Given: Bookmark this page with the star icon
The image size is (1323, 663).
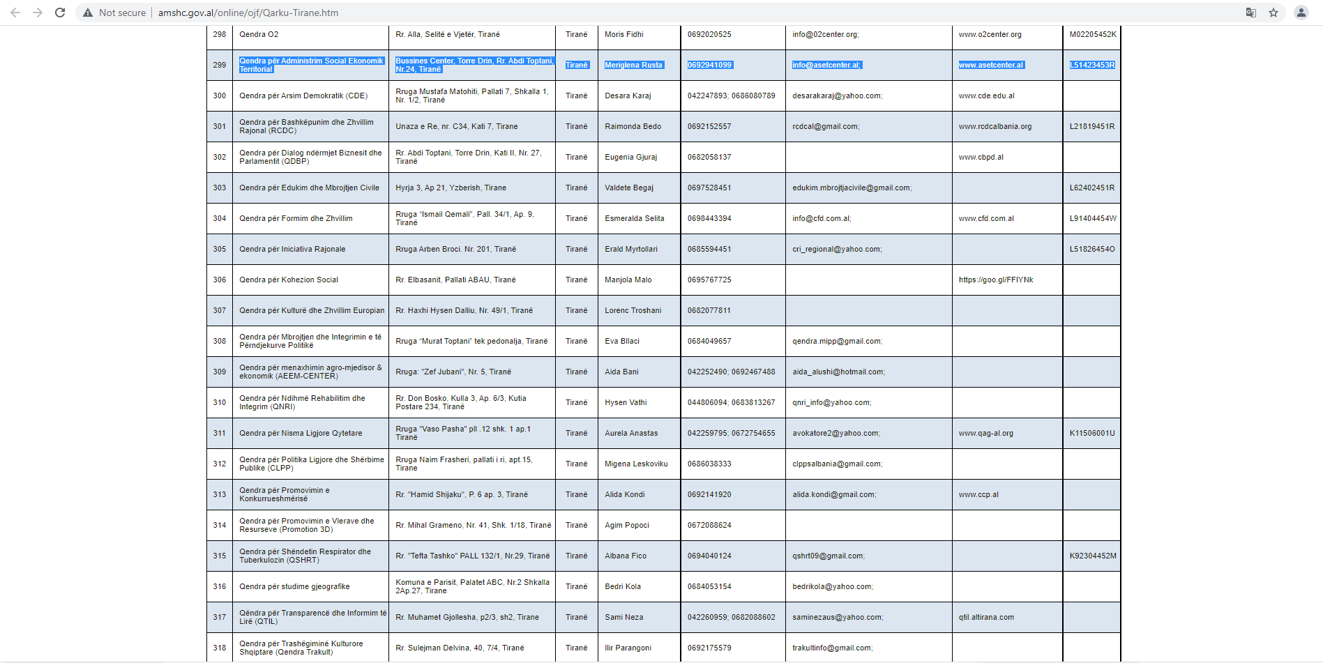Looking at the screenshot, I should coord(1273,13).
